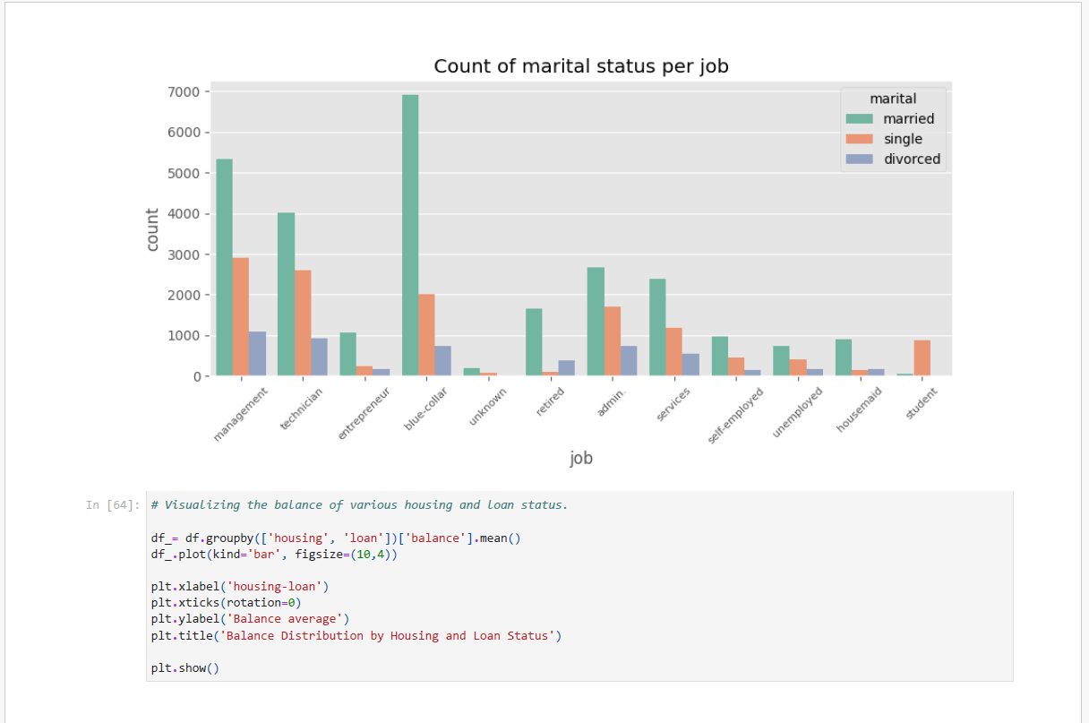The image size is (1089, 723).
Task: Click the plt.title code line
Action: tap(356, 636)
